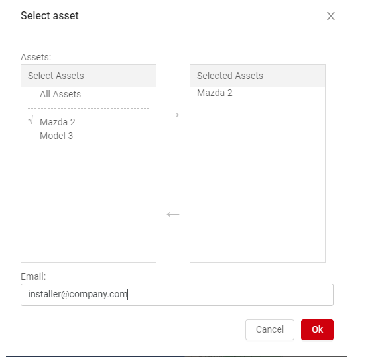Select All Assets in the left list
The width and height of the screenshot is (372, 363).
[x=60, y=94]
